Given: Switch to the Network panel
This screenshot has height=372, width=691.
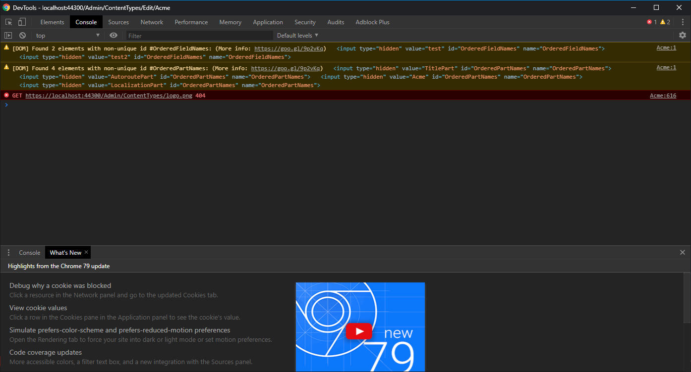Looking at the screenshot, I should [151, 22].
